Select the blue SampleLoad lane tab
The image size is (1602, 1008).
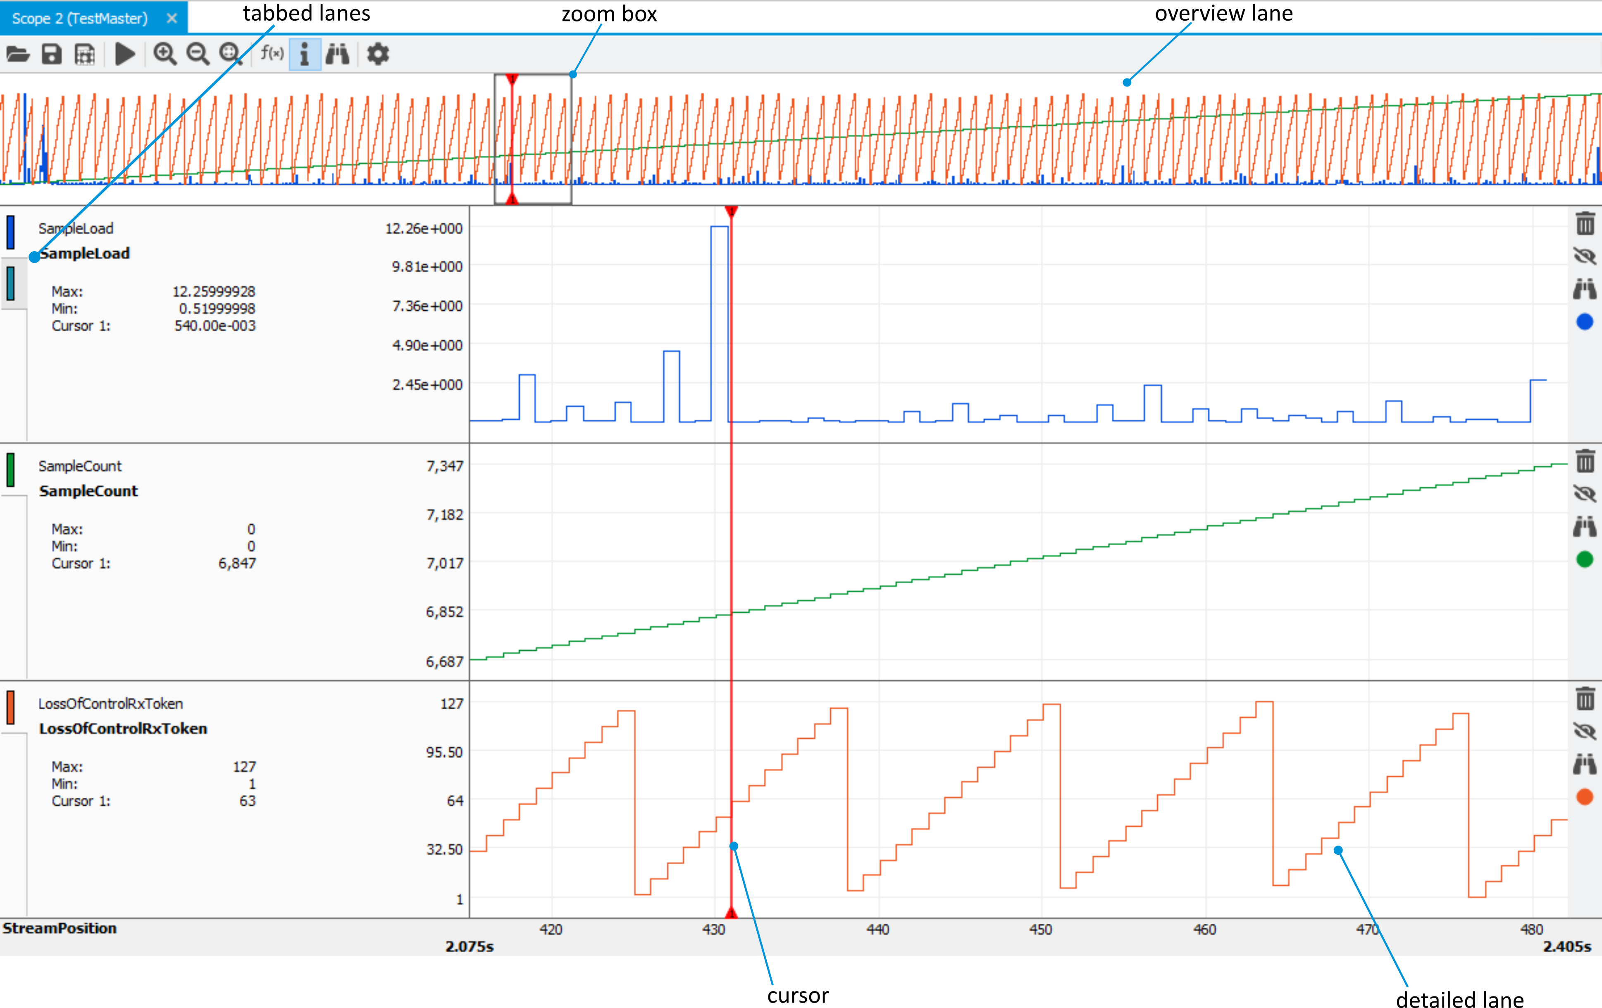click(x=11, y=232)
